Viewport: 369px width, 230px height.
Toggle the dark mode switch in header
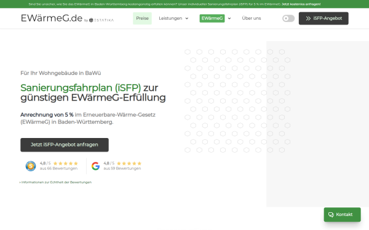coord(288,18)
